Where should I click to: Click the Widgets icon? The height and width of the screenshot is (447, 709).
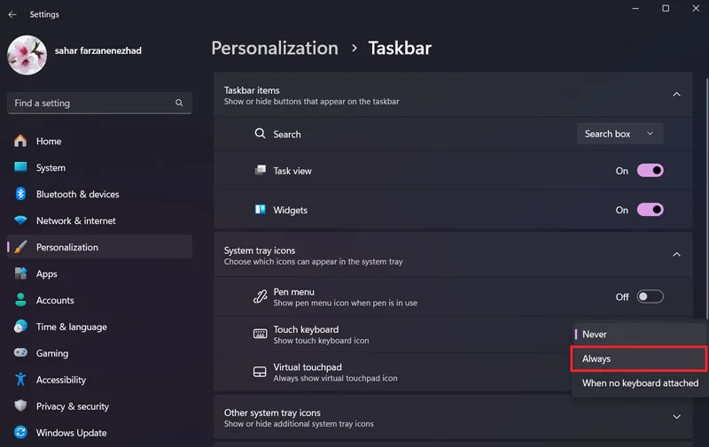[260, 210]
